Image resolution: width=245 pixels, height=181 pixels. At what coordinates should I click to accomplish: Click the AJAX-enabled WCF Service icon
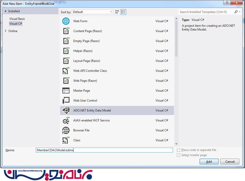point(66,120)
